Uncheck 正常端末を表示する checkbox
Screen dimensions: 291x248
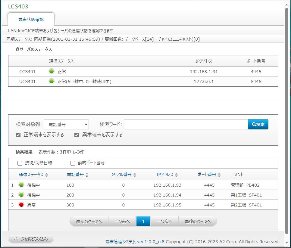point(18,135)
